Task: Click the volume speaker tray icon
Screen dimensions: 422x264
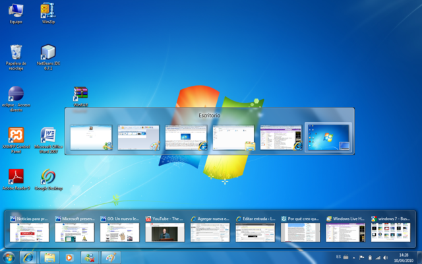Action: pos(386,258)
